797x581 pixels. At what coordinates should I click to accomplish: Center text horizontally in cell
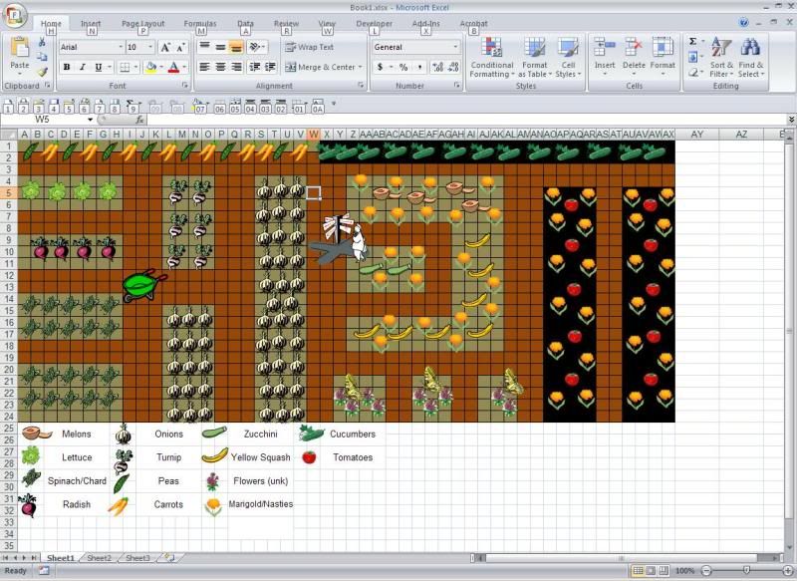tap(220, 67)
